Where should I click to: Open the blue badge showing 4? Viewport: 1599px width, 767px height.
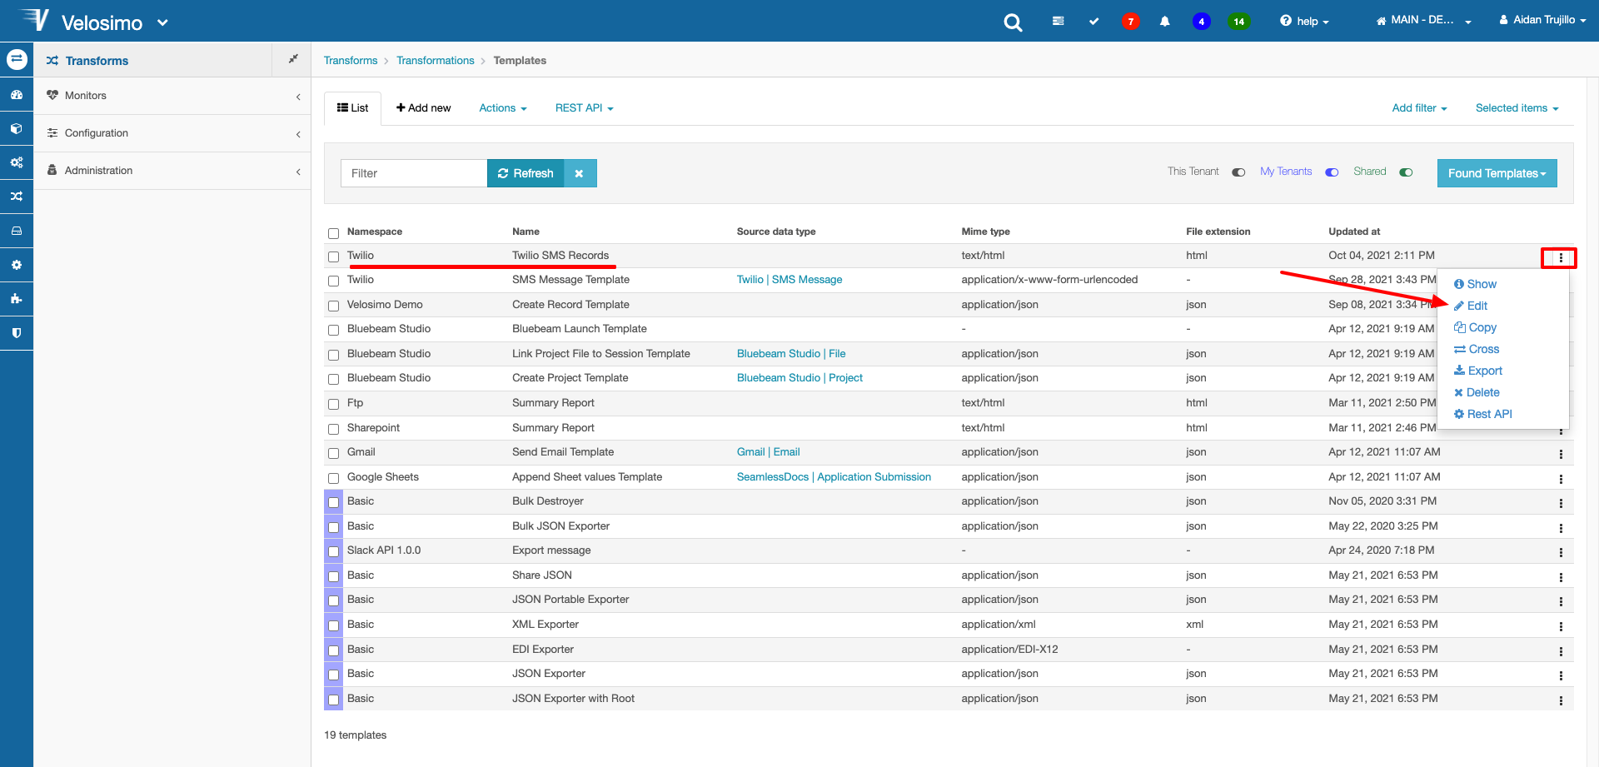(1201, 22)
